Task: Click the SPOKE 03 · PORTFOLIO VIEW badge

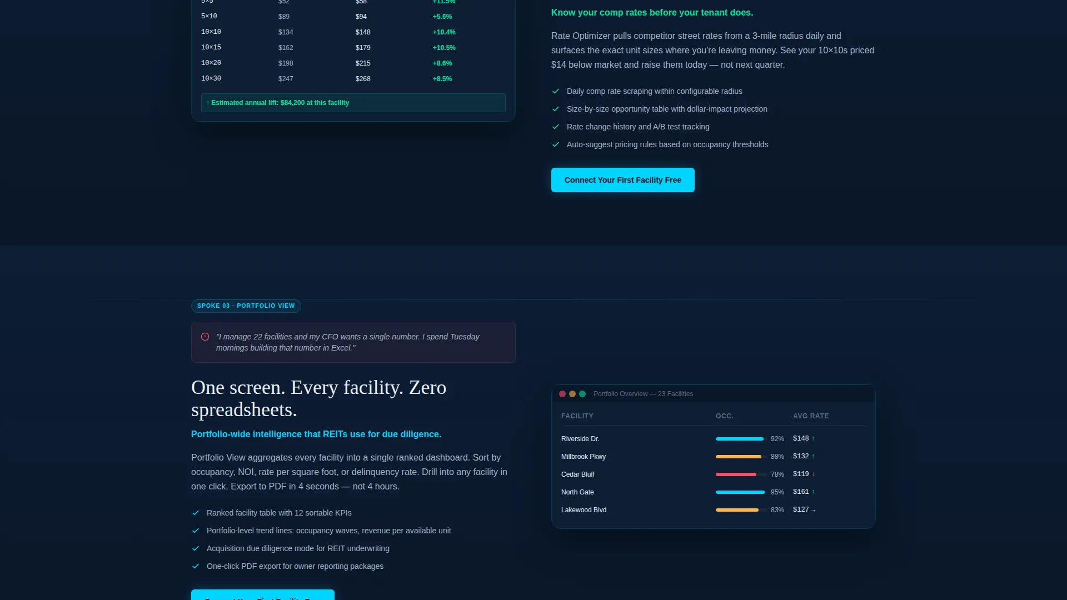Action: tap(246, 306)
